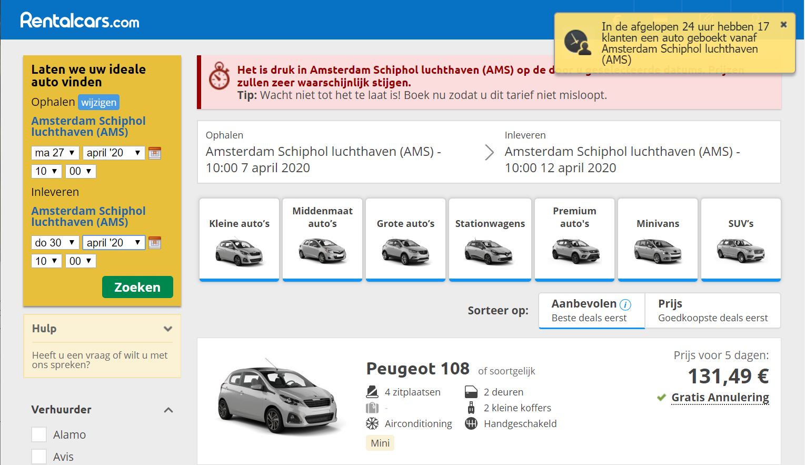The image size is (805, 465).
Task: Click the seats icon beside 4 zitplaatsen
Action: 372,392
